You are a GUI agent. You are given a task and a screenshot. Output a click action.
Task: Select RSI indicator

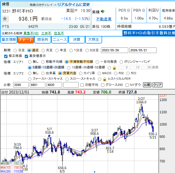116,73
